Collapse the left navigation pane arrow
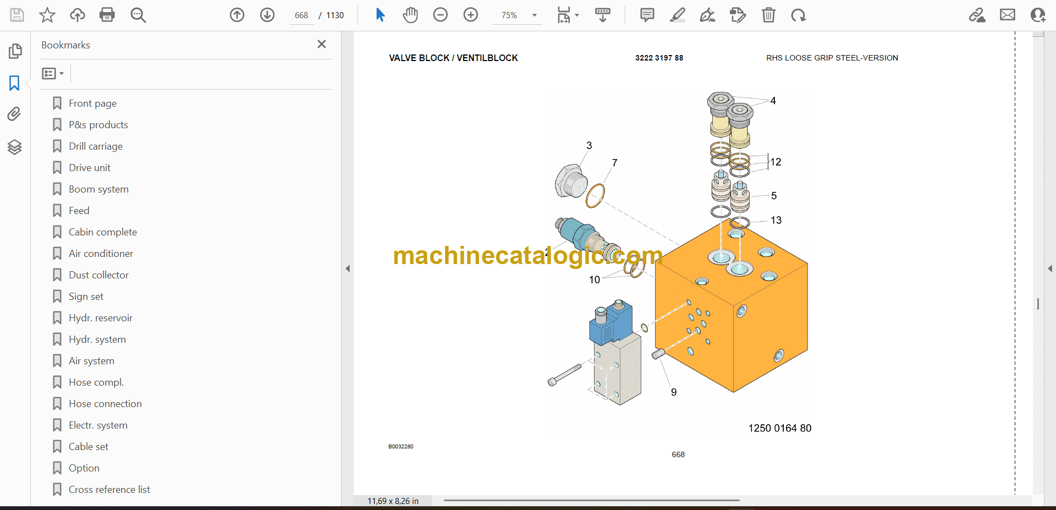Image resolution: width=1056 pixels, height=510 pixels. [348, 268]
